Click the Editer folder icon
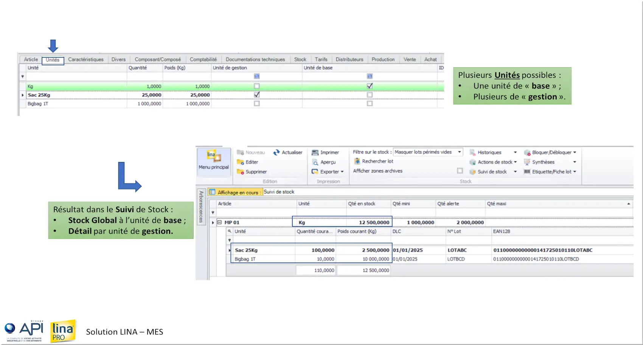Screen dimensions: 643x345 [240, 162]
